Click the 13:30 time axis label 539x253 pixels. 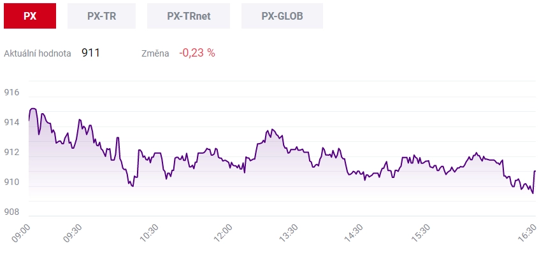tap(289, 233)
